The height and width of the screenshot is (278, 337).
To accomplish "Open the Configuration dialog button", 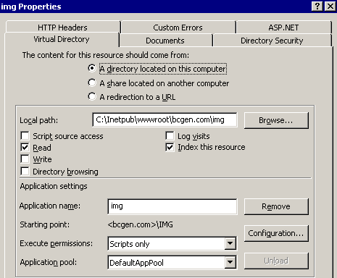I will click(x=276, y=233).
